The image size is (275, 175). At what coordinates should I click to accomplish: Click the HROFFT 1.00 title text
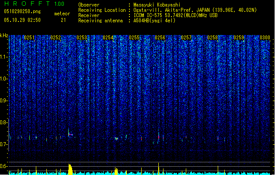(x=35, y=3)
